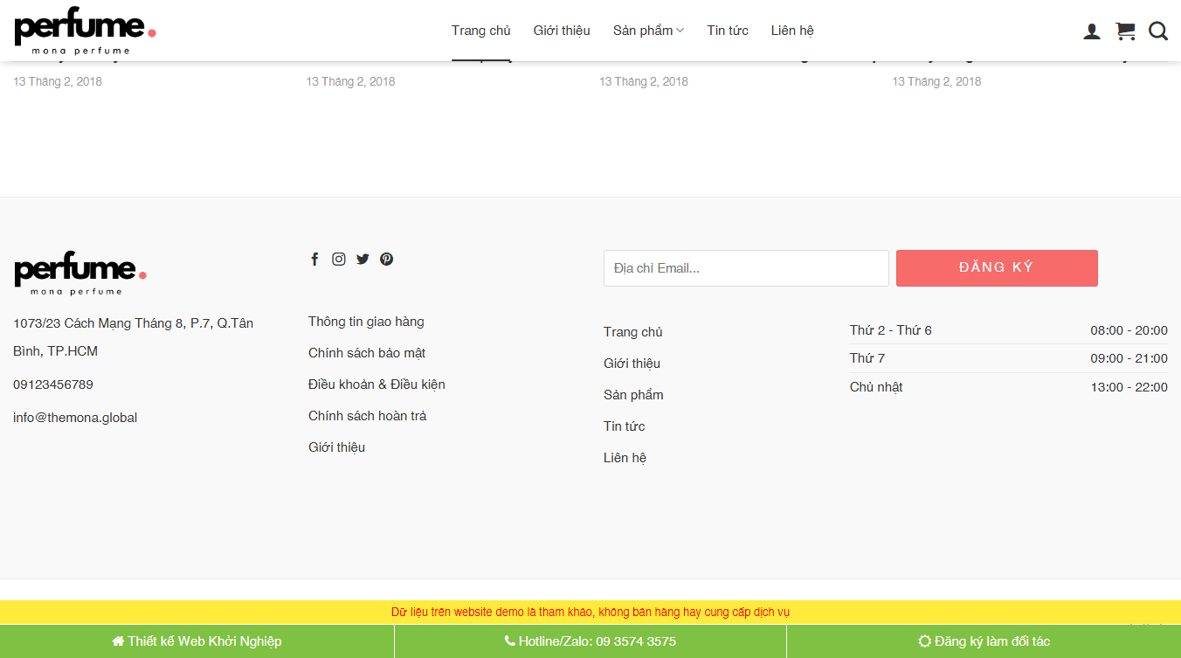Open Chính sách hoàn trả link

coord(368,416)
